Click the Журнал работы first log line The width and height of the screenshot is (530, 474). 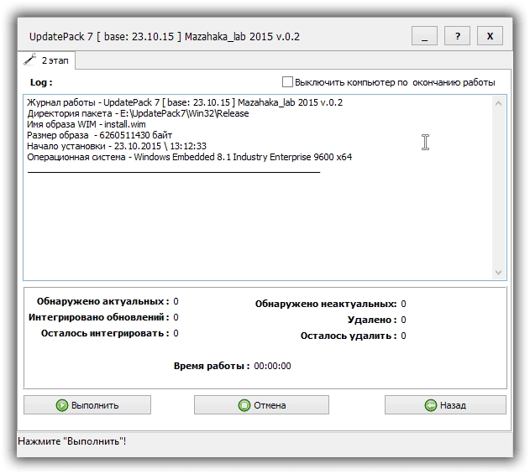(185, 102)
